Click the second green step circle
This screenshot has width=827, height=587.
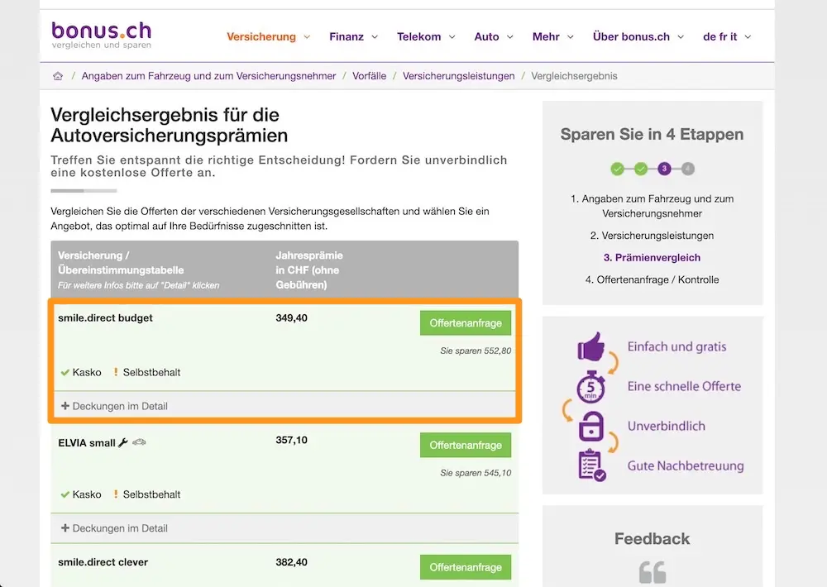click(641, 169)
